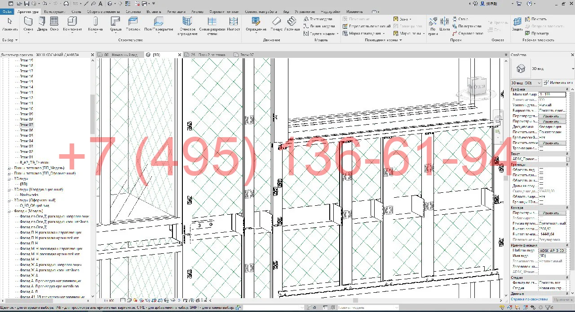Click the Save icon in quick access toolbar

point(27,4)
